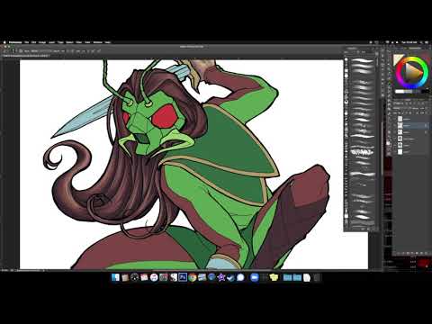Open the Photoshop application menu
This screenshot has height=324, width=432.
pyautogui.click(x=15, y=42)
